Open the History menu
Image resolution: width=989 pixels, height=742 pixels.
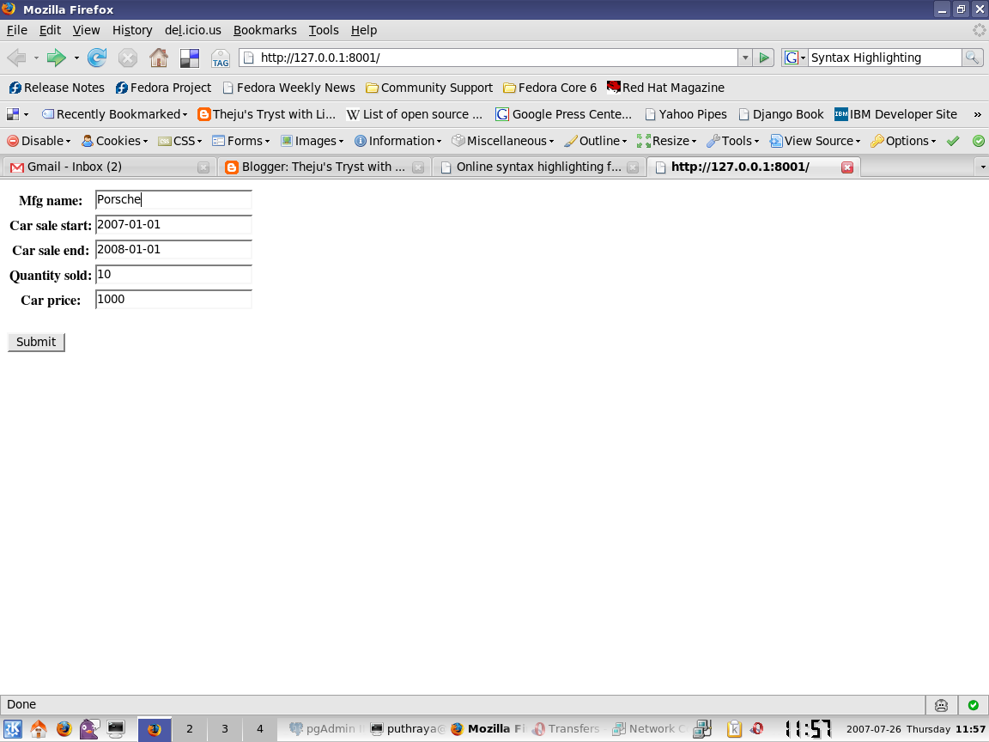132,30
